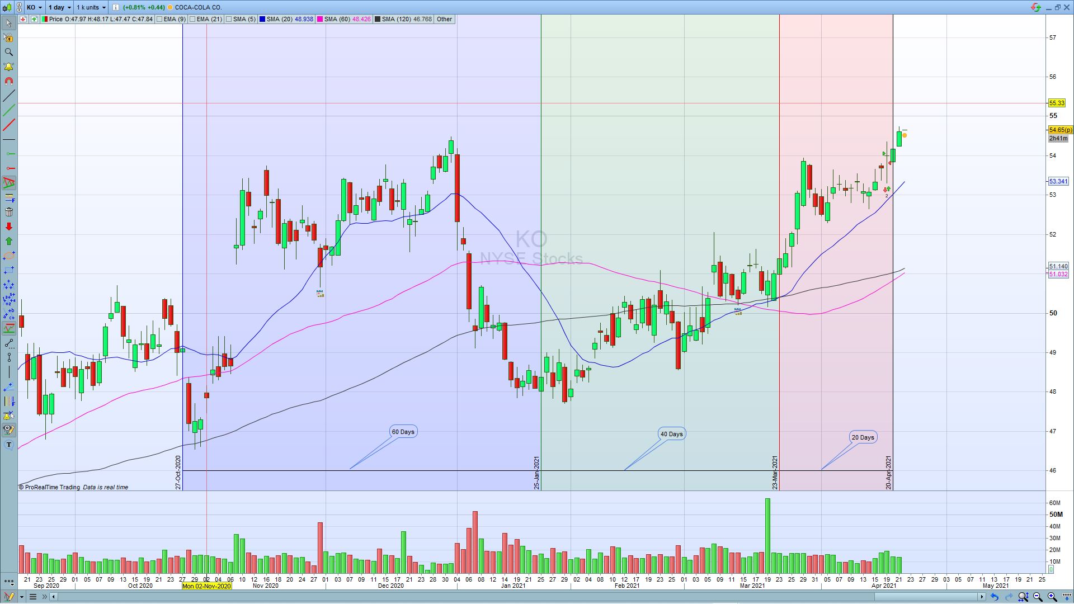Click the alert bell tool icon
This screenshot has height=604, width=1074.
tap(8, 67)
